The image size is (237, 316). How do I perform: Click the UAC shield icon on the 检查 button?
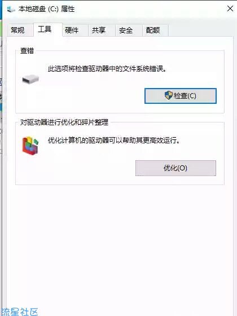[169, 95]
